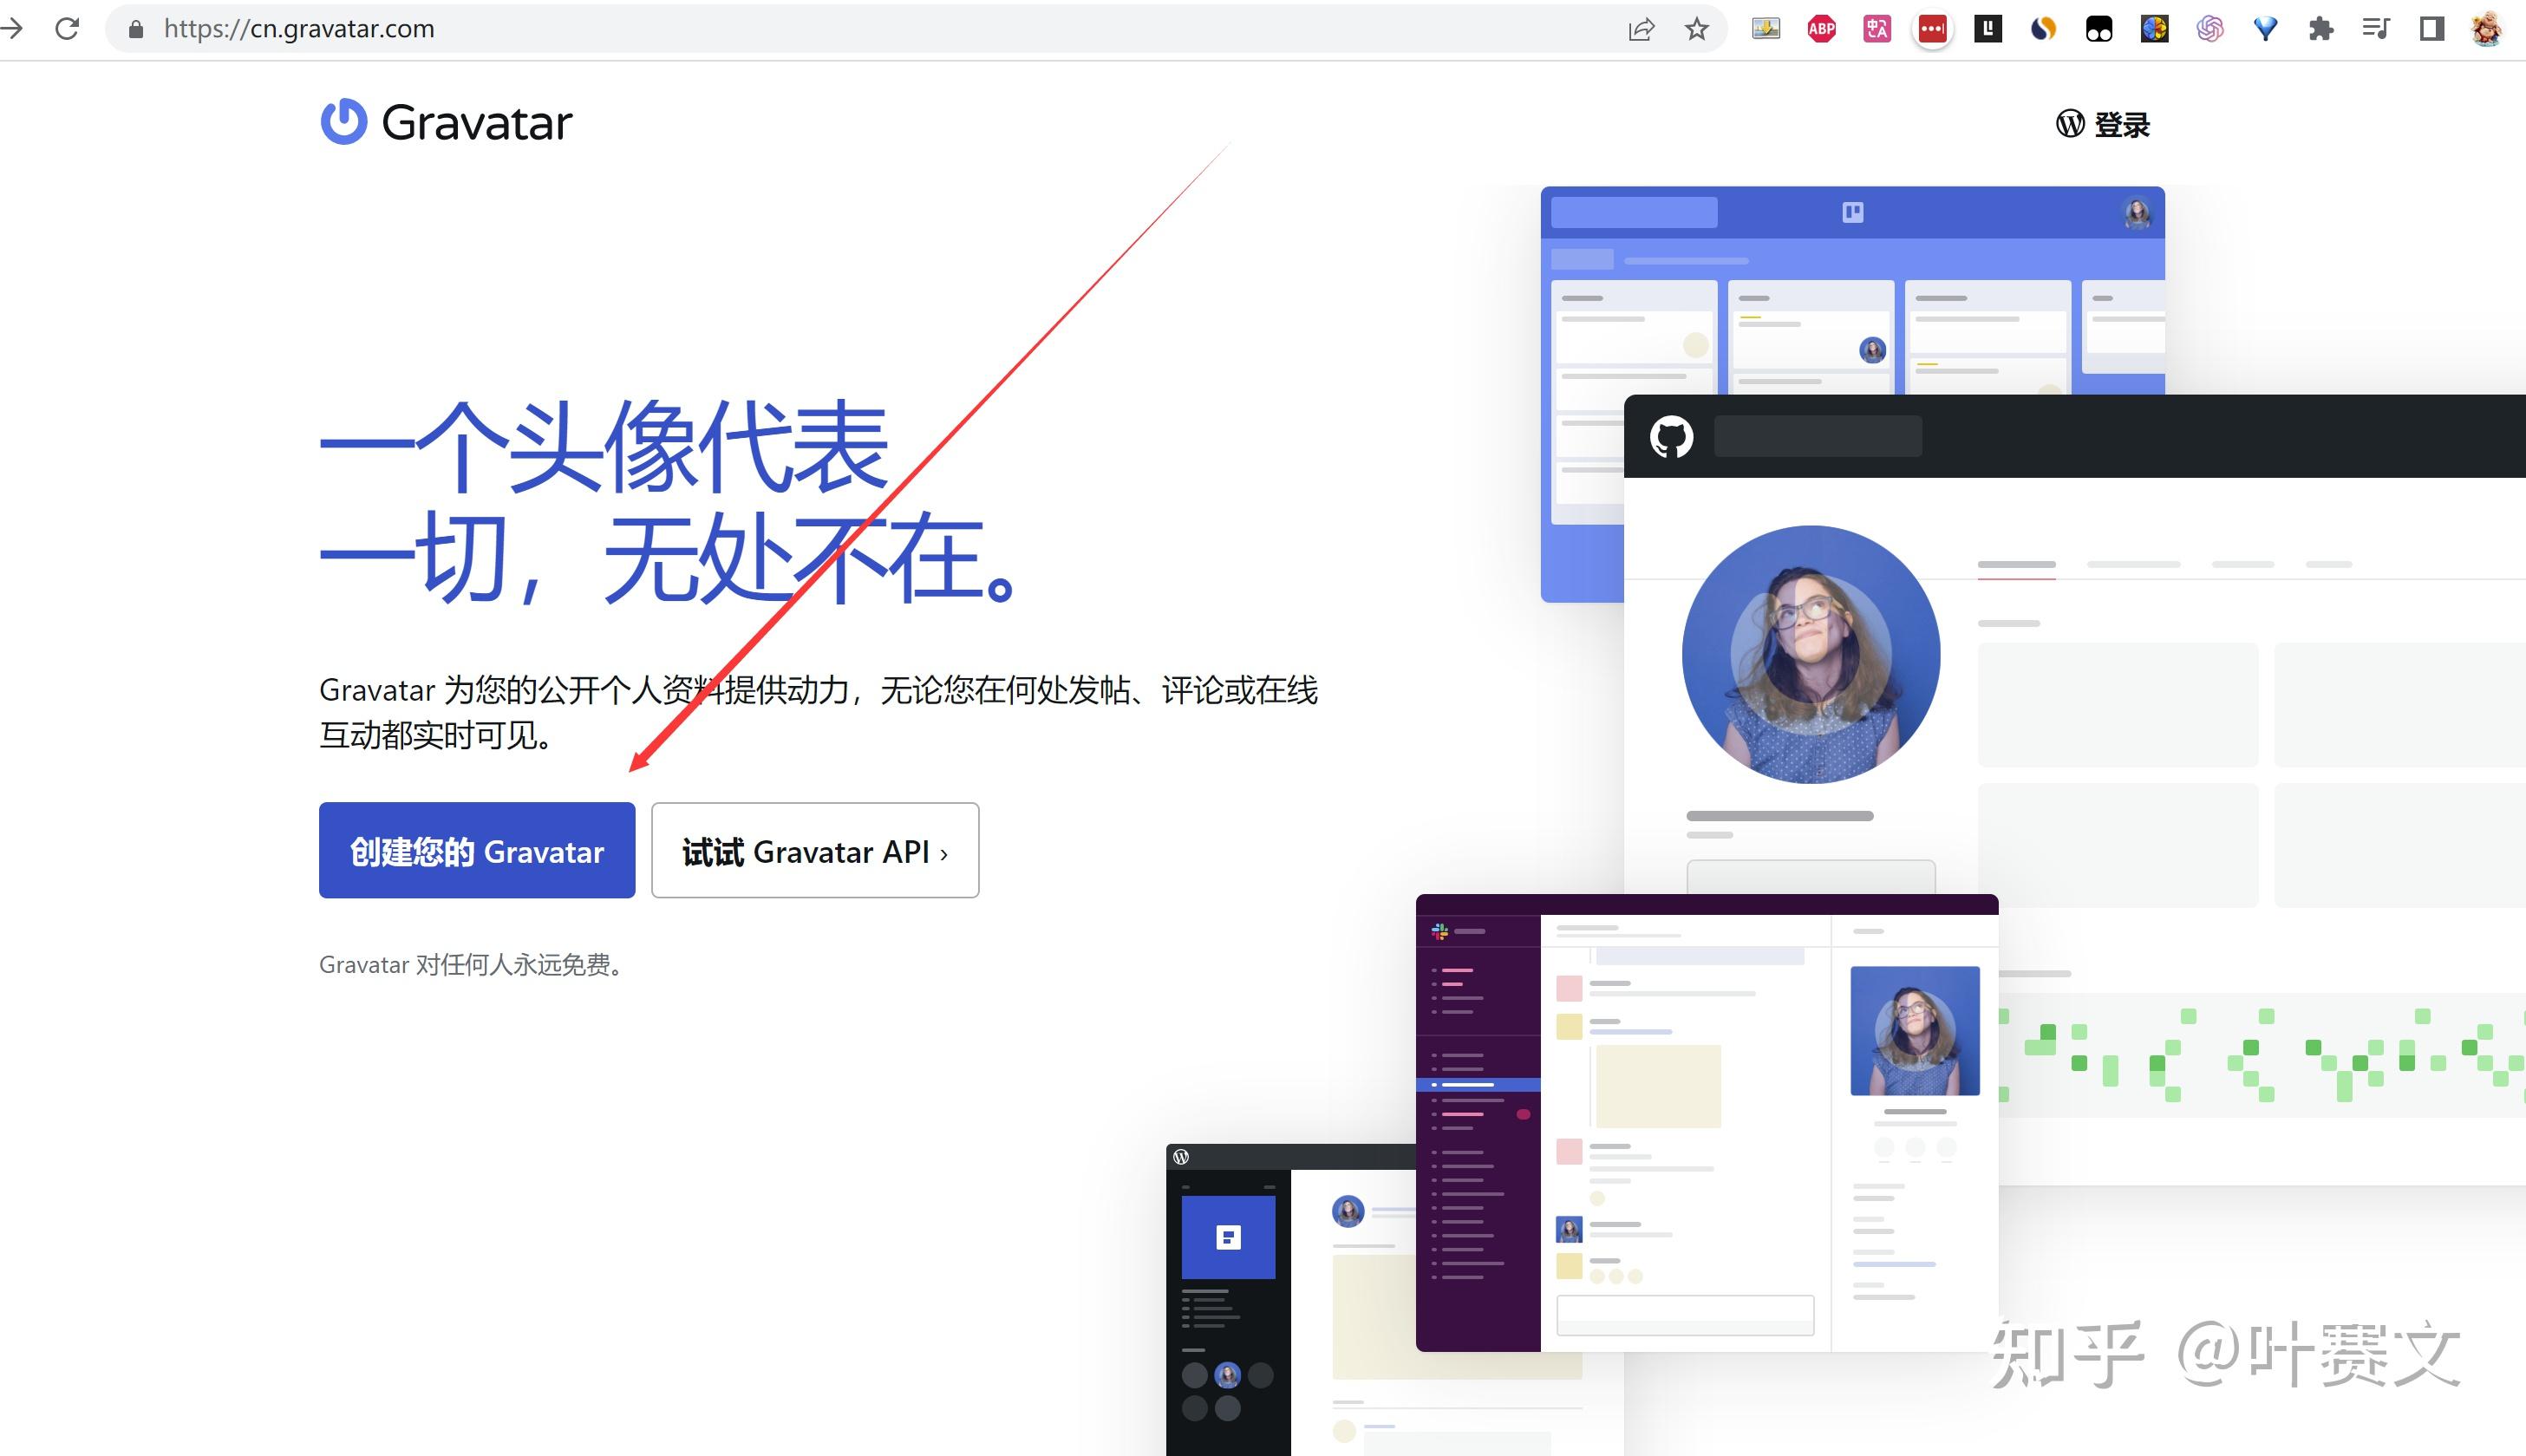The height and width of the screenshot is (1456, 2526).
Task: Click the page reload arrow button
Action: pos(68,28)
